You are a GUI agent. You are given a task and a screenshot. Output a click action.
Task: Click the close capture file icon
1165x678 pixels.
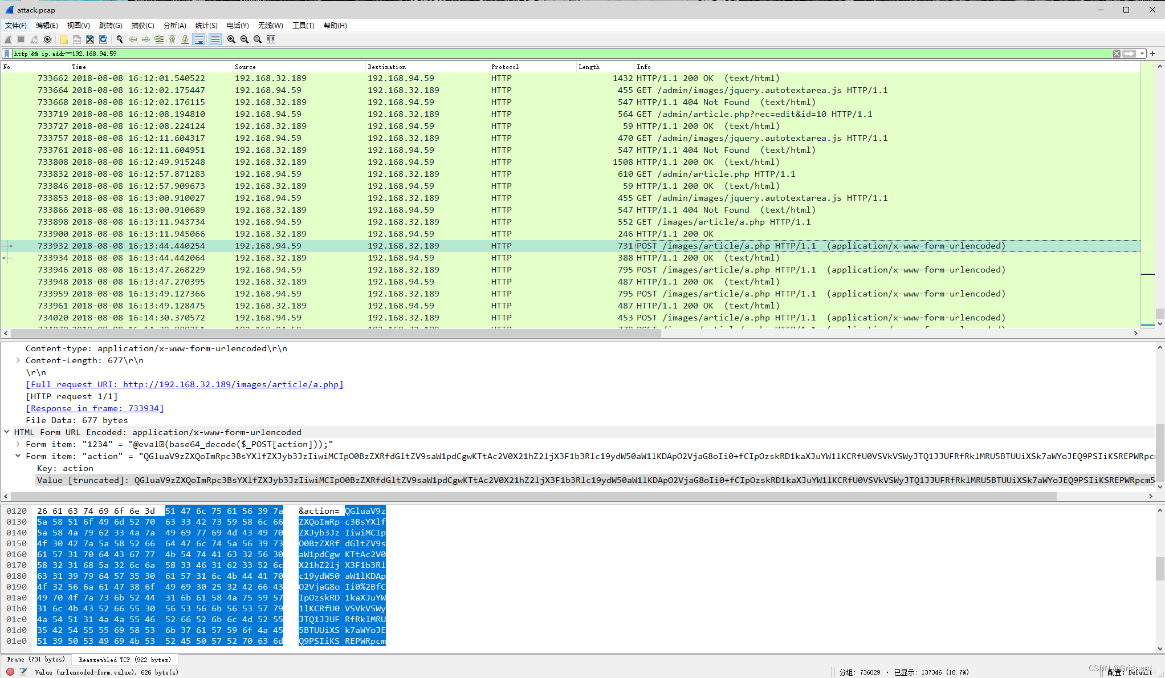click(90, 39)
